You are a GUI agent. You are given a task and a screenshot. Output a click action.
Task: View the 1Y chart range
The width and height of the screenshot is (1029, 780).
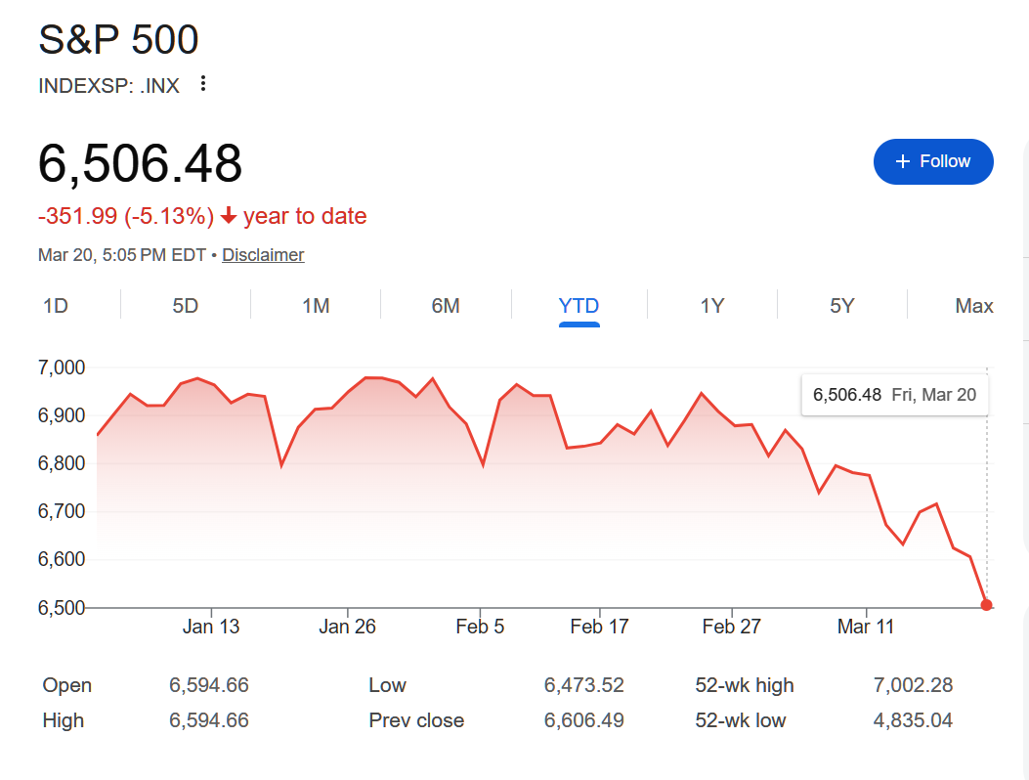[x=712, y=306]
